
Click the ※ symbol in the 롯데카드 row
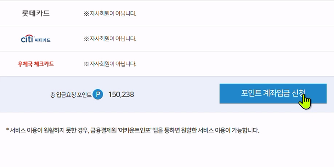pos(86,14)
